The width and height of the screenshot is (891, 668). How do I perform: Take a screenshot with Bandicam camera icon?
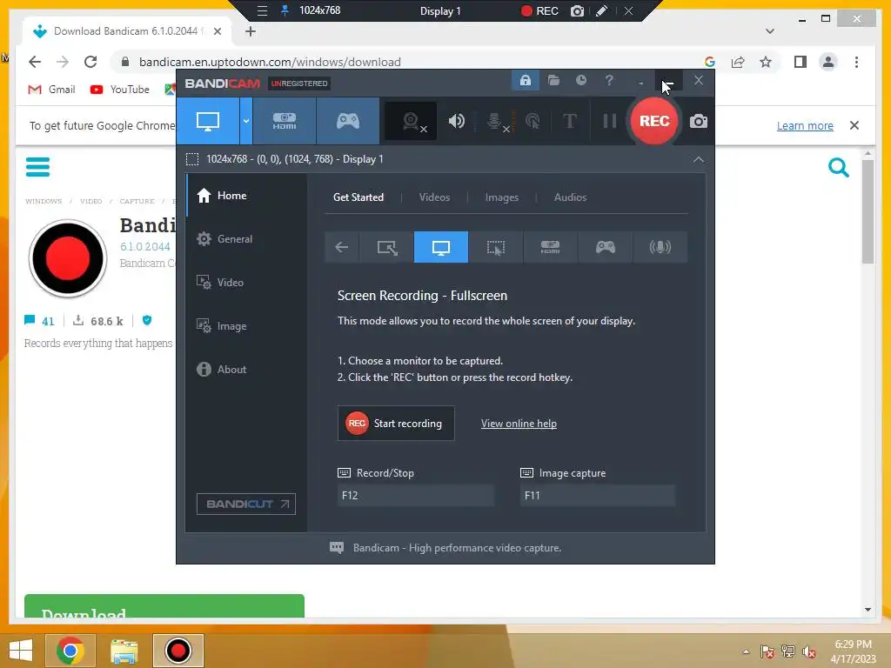click(x=699, y=121)
